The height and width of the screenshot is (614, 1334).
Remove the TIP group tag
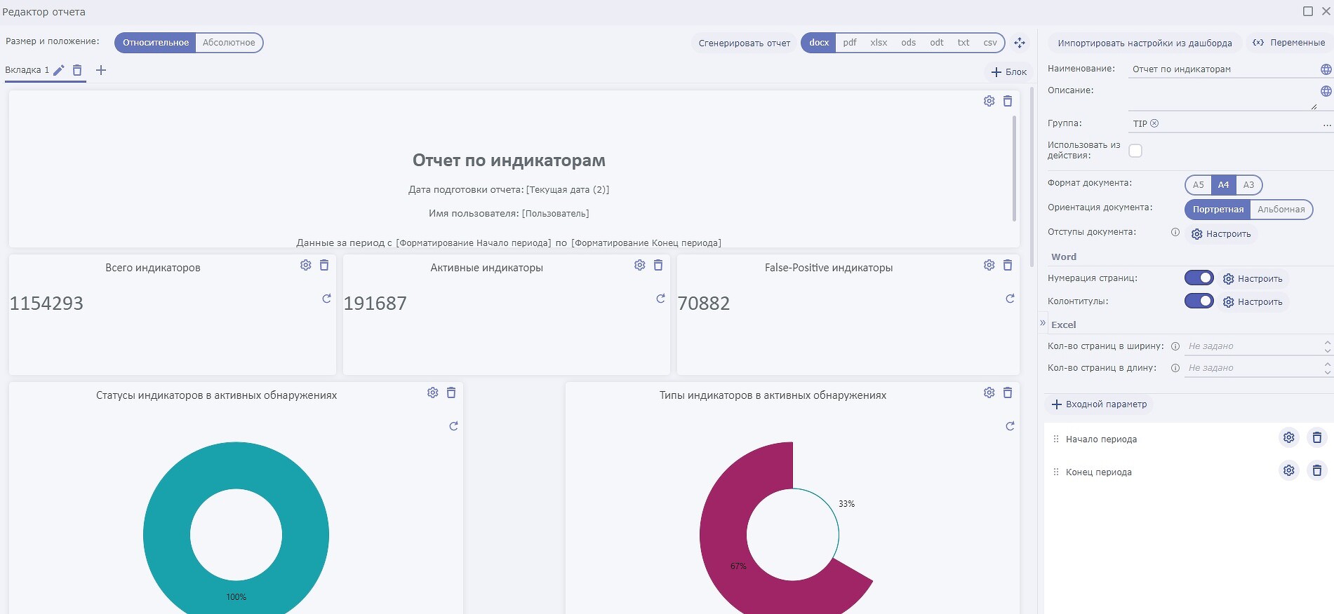click(1154, 123)
